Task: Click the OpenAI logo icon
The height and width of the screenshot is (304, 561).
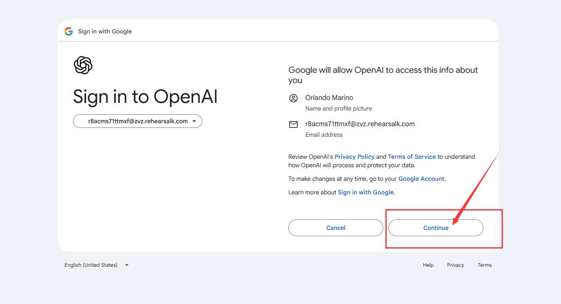Action: tap(83, 65)
